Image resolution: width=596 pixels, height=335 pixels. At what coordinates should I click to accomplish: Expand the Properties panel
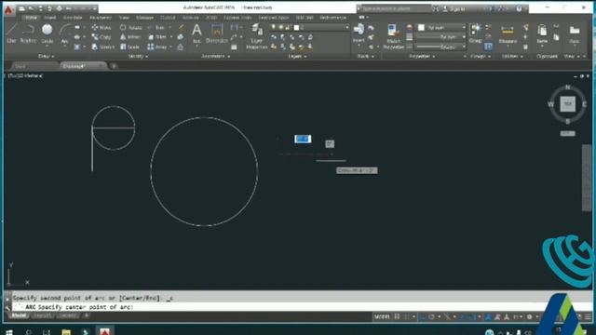(422, 56)
